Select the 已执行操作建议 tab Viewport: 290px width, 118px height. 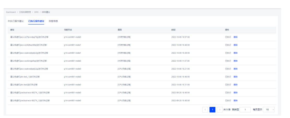[36, 21]
